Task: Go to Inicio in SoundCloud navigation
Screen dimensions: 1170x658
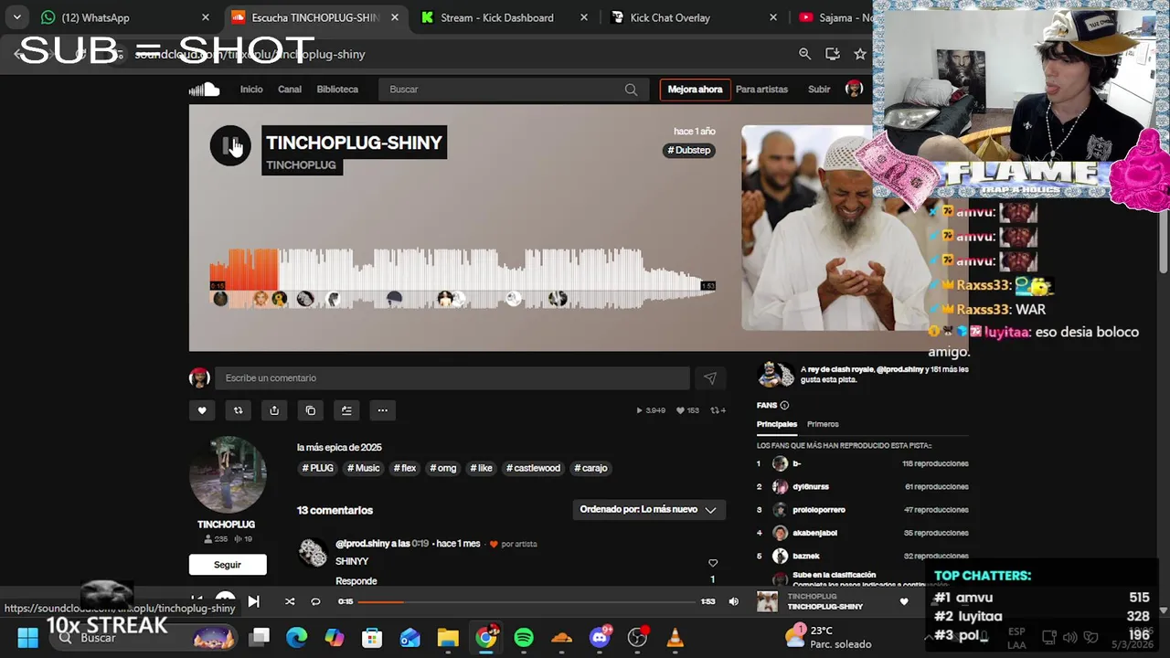Action: coord(251,90)
